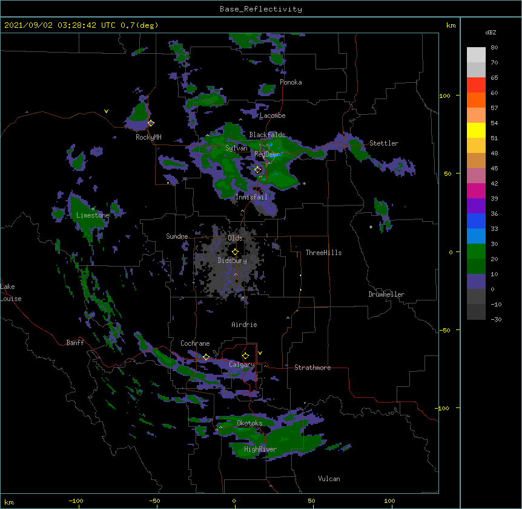Select the bright green 20-30 dBZ swatch
Image resolution: width=522 pixels, height=509 pixels.
(x=476, y=251)
